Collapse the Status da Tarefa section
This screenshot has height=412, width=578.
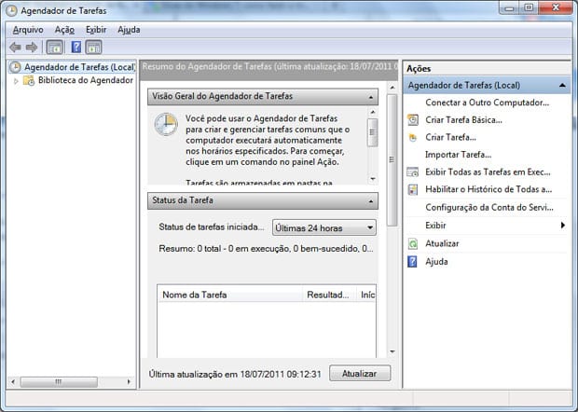371,201
